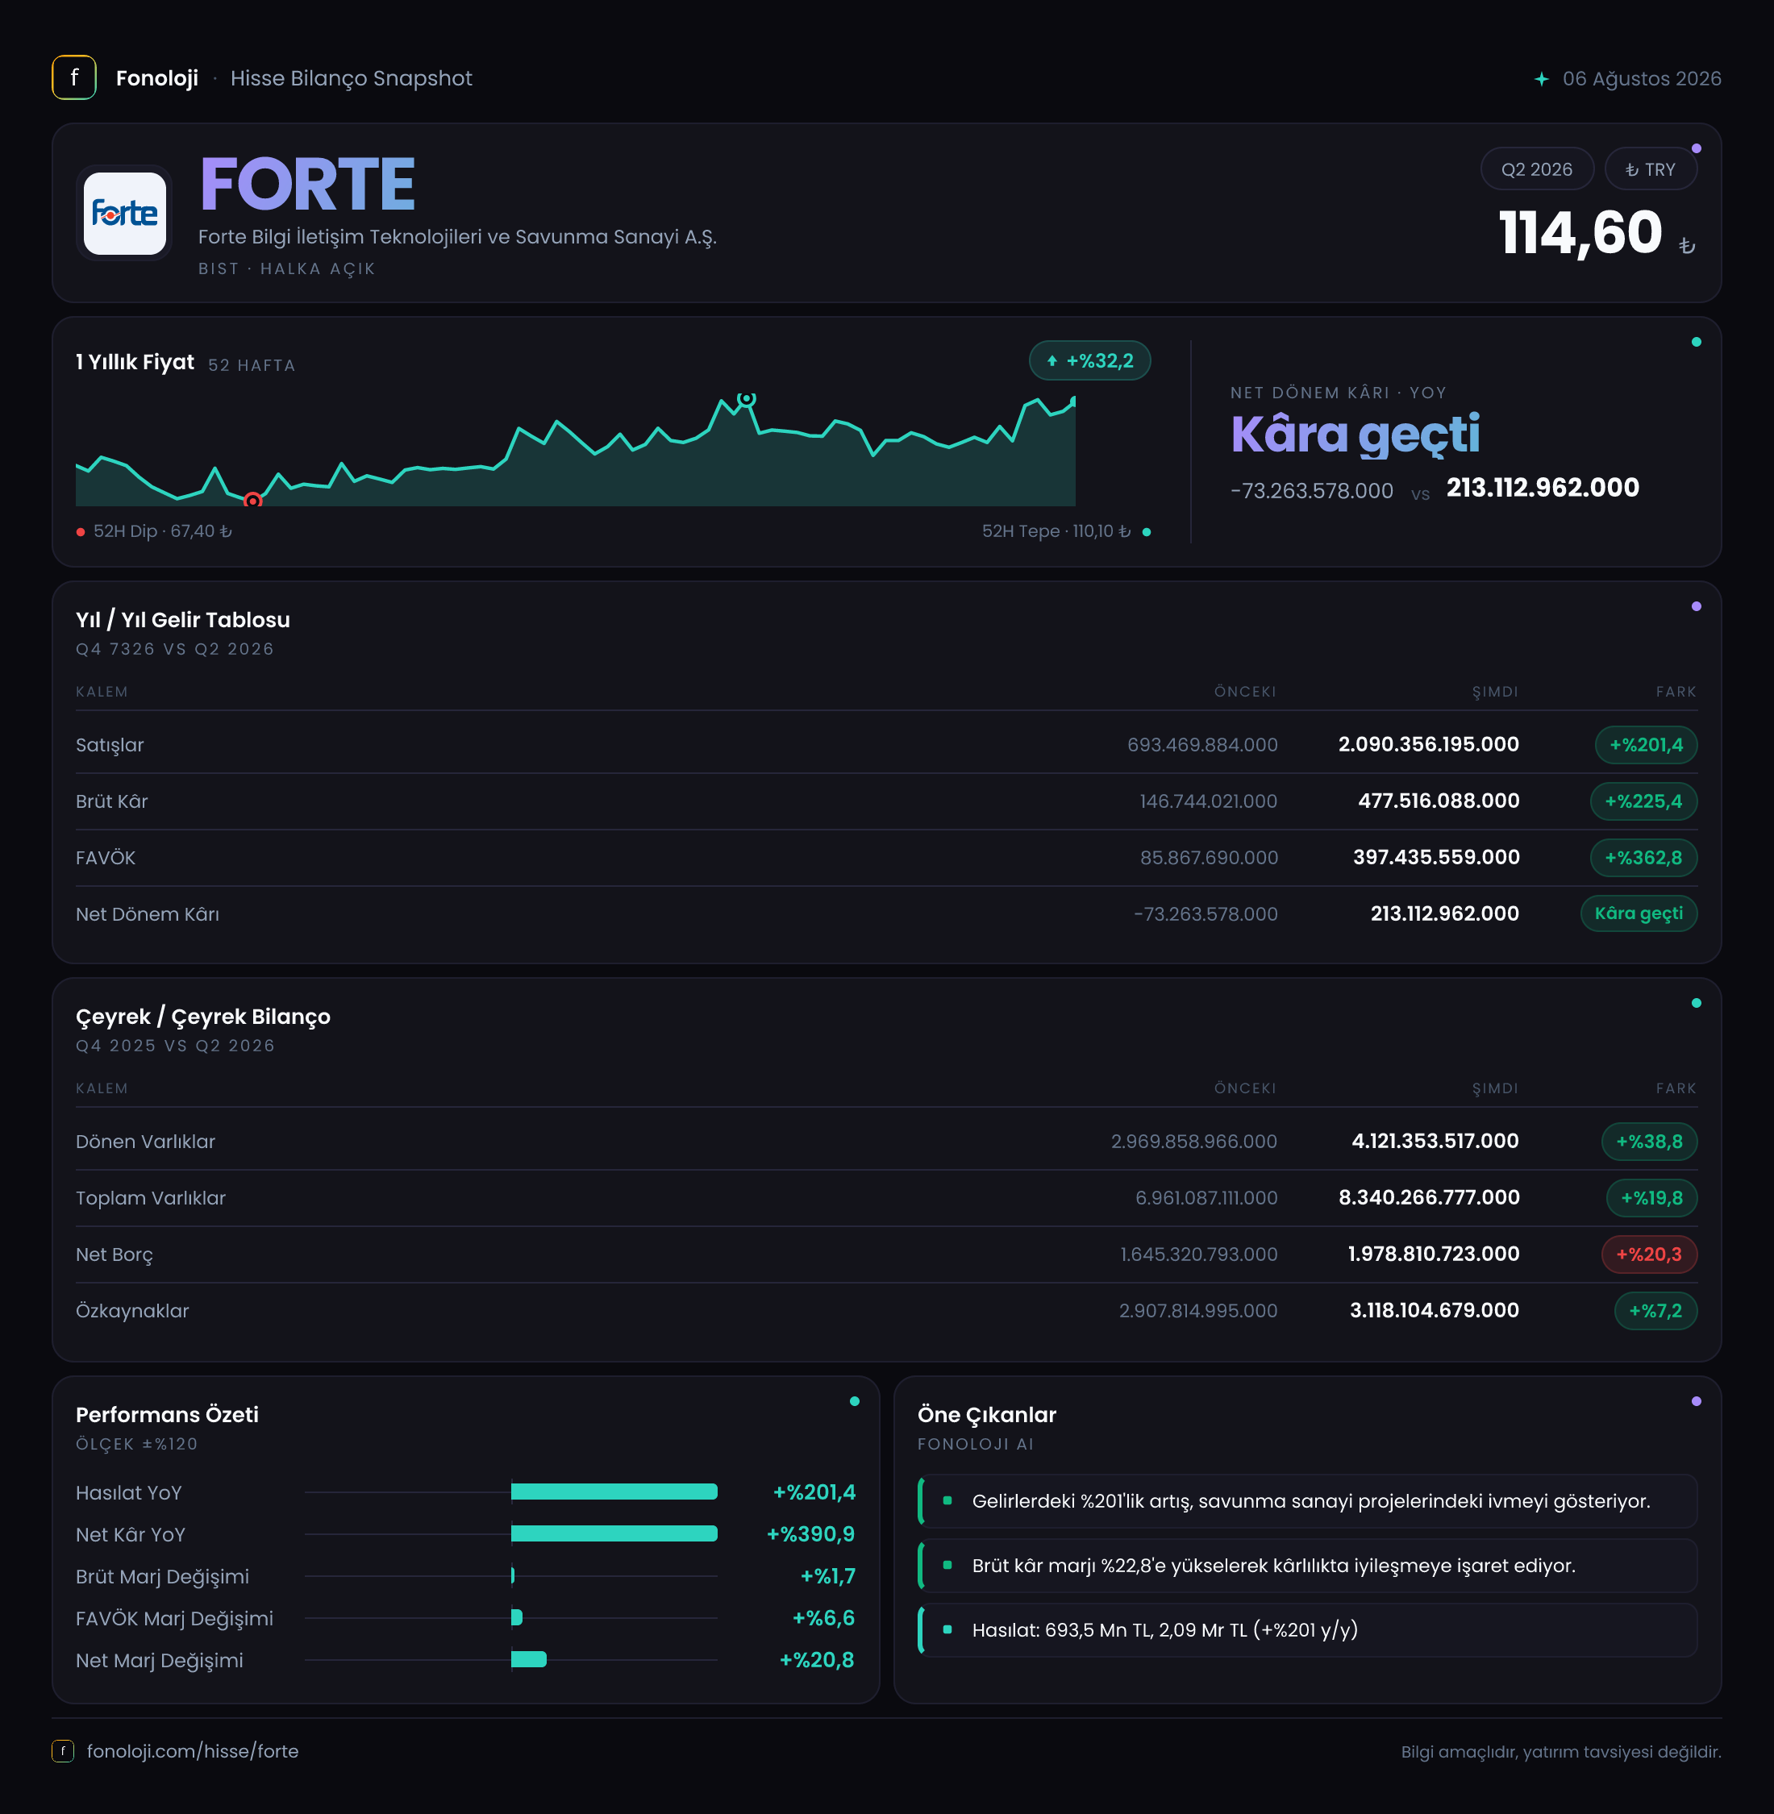Viewport: 1774px width, 1814px height.
Task: Click the 52-week low marker on chart
Action: pyautogui.click(x=252, y=501)
